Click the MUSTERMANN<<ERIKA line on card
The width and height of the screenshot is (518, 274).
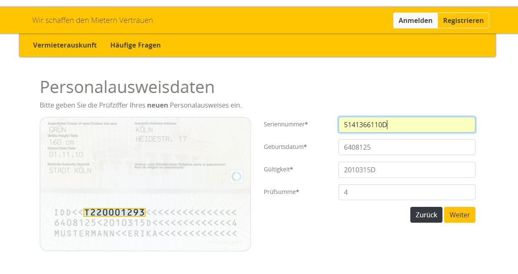tap(145, 234)
